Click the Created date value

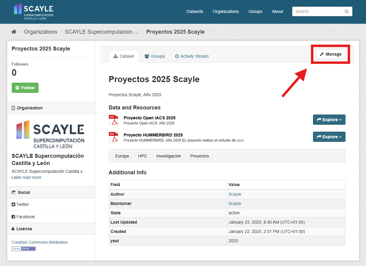[267, 231]
